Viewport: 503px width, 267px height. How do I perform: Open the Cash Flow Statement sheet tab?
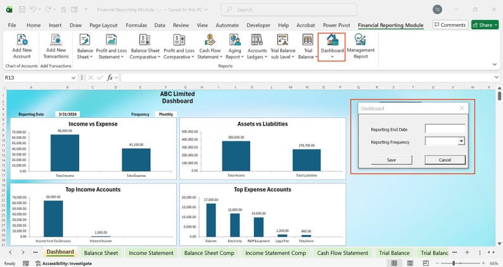pos(343,253)
